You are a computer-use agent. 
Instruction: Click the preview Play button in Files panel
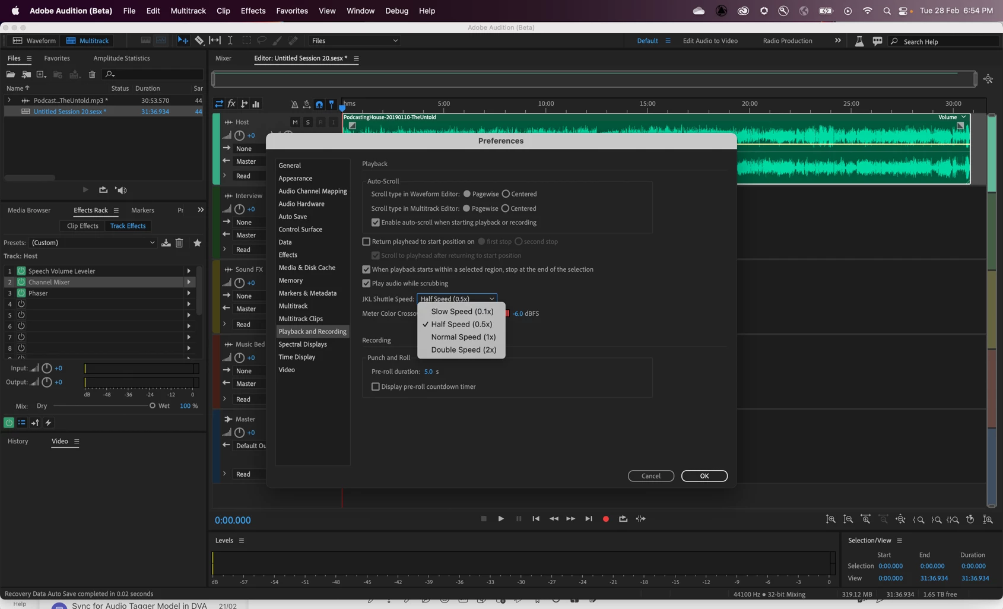(85, 190)
